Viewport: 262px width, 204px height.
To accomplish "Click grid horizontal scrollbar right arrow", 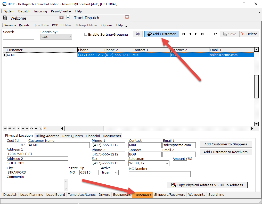I will point(252,129).
